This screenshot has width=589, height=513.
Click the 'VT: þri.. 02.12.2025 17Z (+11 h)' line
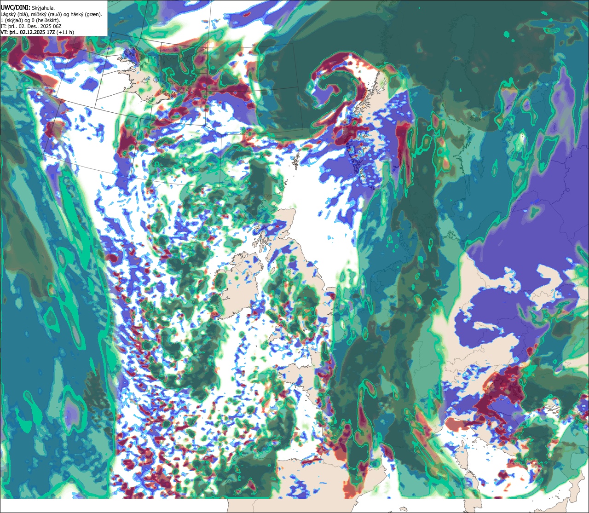coord(37,32)
